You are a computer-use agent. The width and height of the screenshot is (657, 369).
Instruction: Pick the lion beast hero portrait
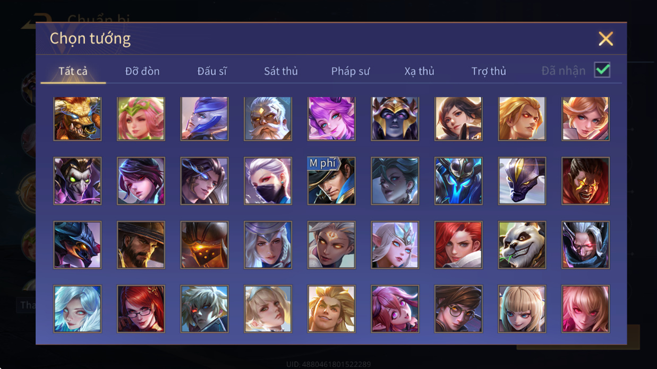(x=77, y=118)
